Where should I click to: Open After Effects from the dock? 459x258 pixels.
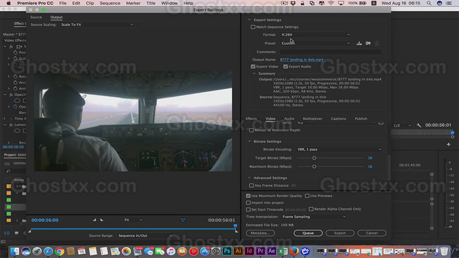tap(271, 251)
